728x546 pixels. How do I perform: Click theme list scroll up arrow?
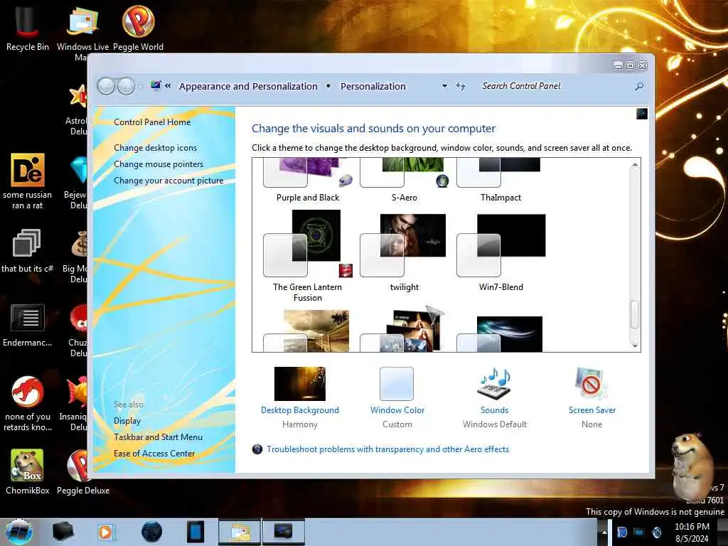click(x=635, y=165)
